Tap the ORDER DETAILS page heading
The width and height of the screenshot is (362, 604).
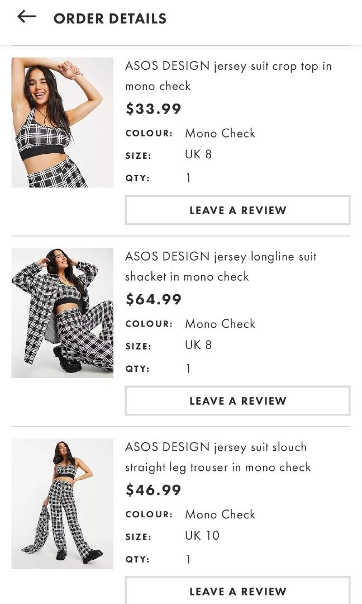(x=110, y=18)
